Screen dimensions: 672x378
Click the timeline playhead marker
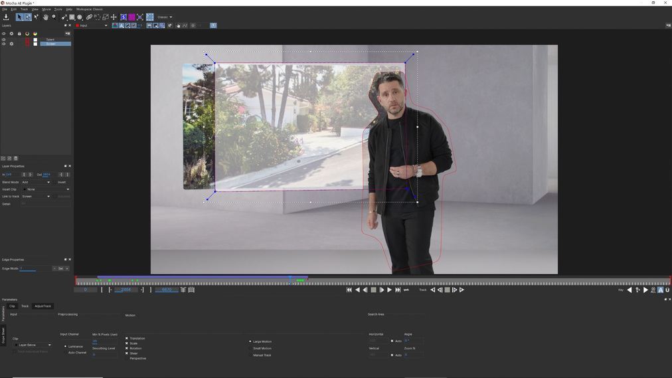point(290,280)
